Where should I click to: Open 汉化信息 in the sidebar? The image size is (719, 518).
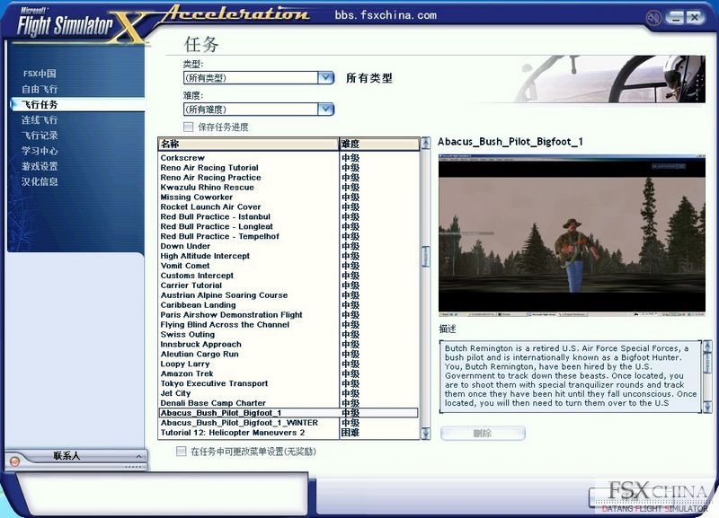tap(40, 181)
